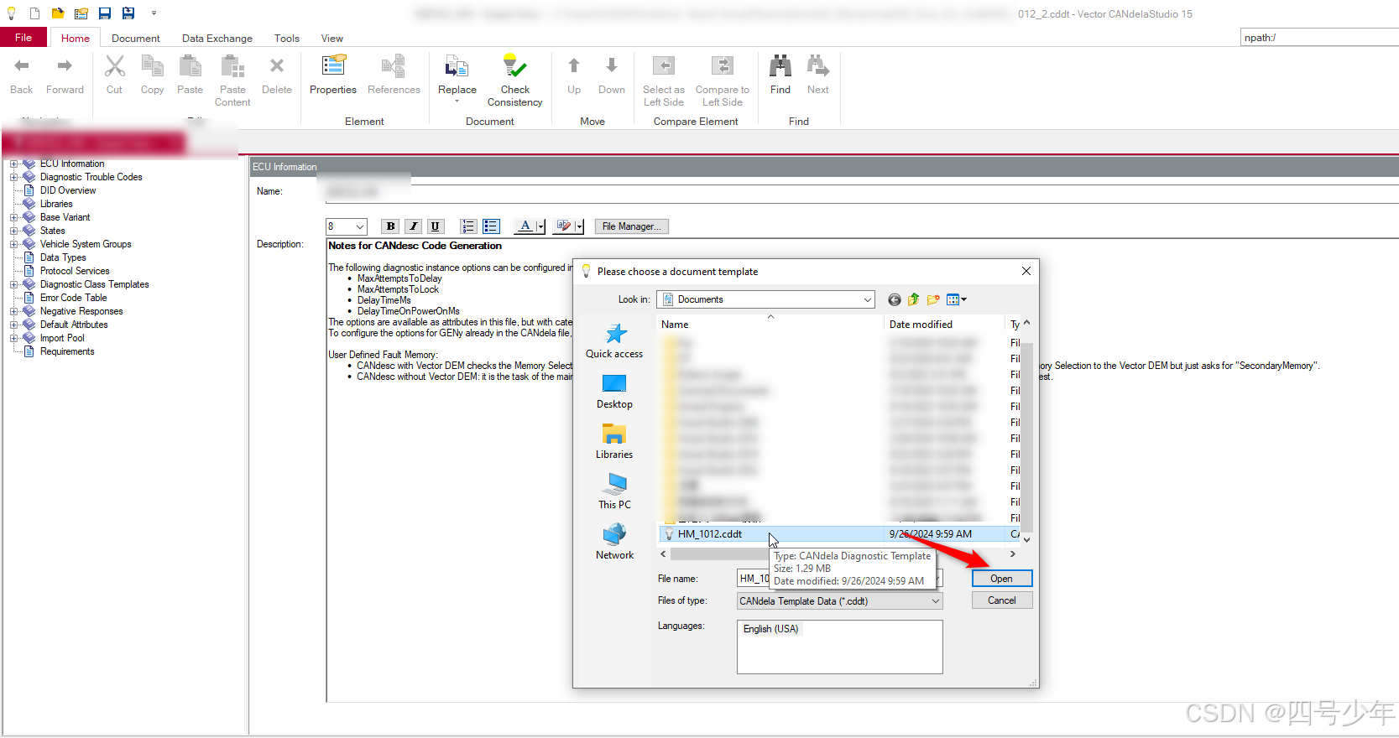Image resolution: width=1399 pixels, height=738 pixels.
Task: Open the File menu tab
Action: (x=23, y=38)
